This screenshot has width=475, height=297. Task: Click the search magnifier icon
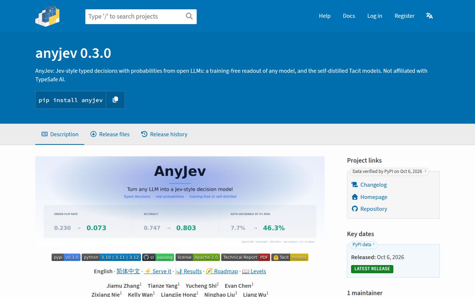189,16
